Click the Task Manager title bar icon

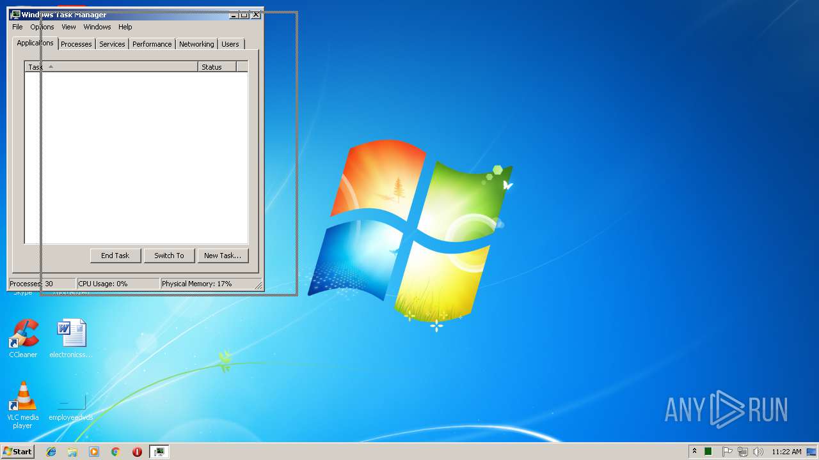(15, 15)
